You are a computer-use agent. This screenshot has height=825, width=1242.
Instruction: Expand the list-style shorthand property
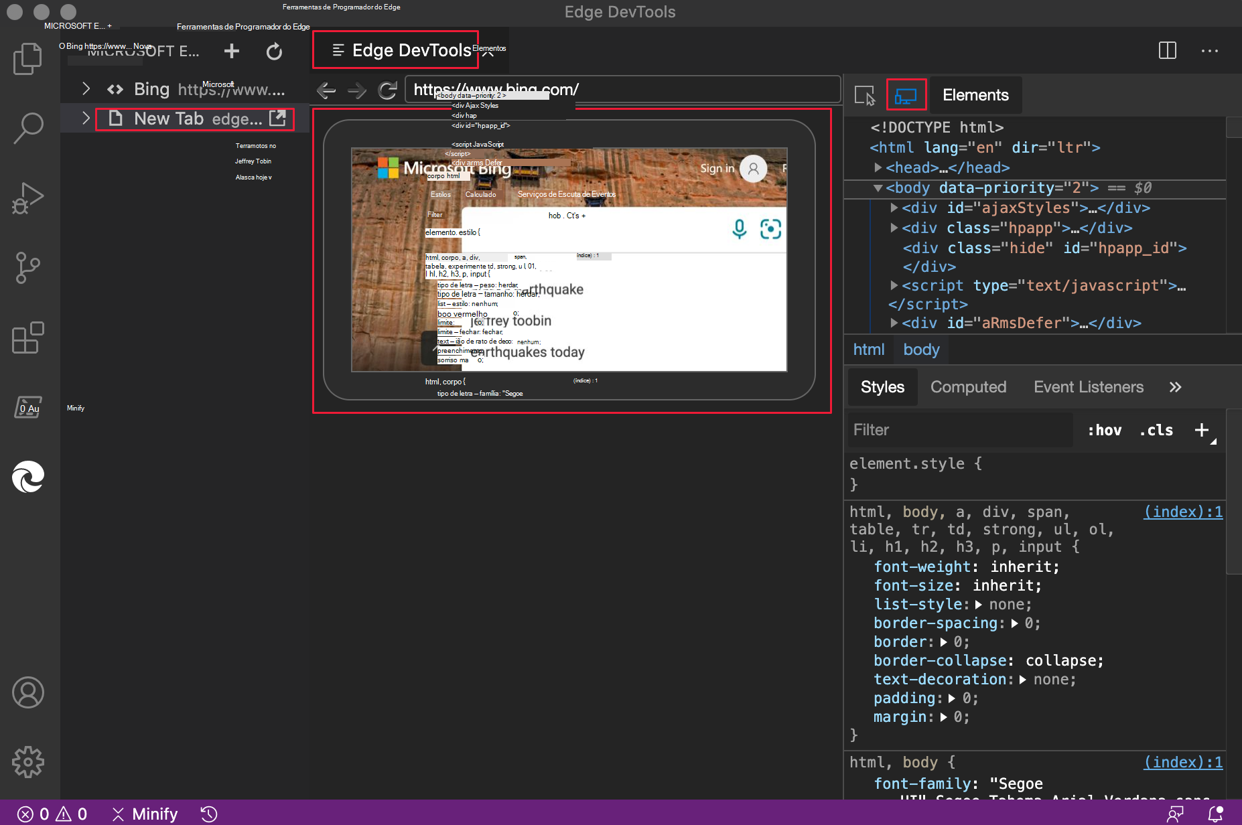pos(979,605)
